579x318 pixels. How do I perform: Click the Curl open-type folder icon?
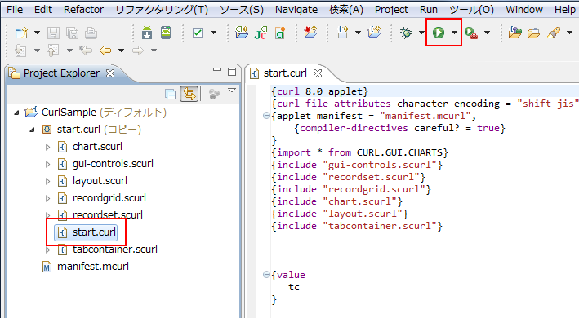click(514, 33)
